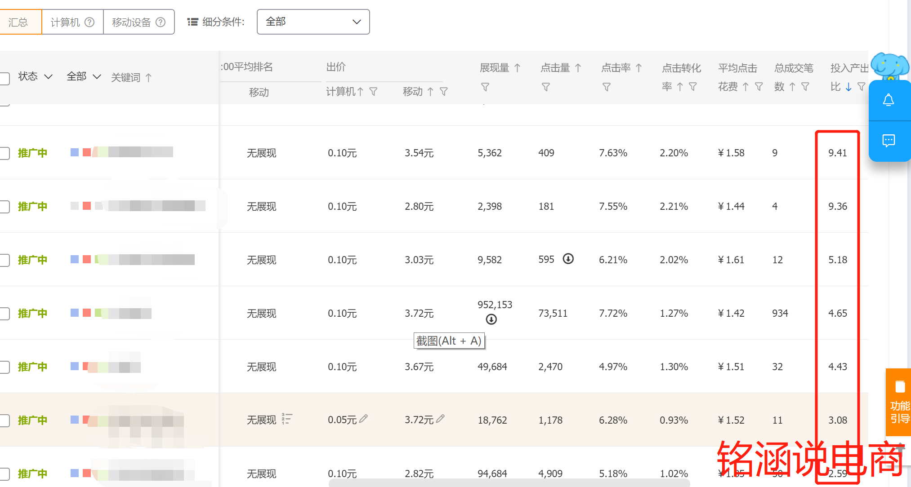Click the 934 total transactions cell
Screen dimensions: 911x487
(x=780, y=314)
